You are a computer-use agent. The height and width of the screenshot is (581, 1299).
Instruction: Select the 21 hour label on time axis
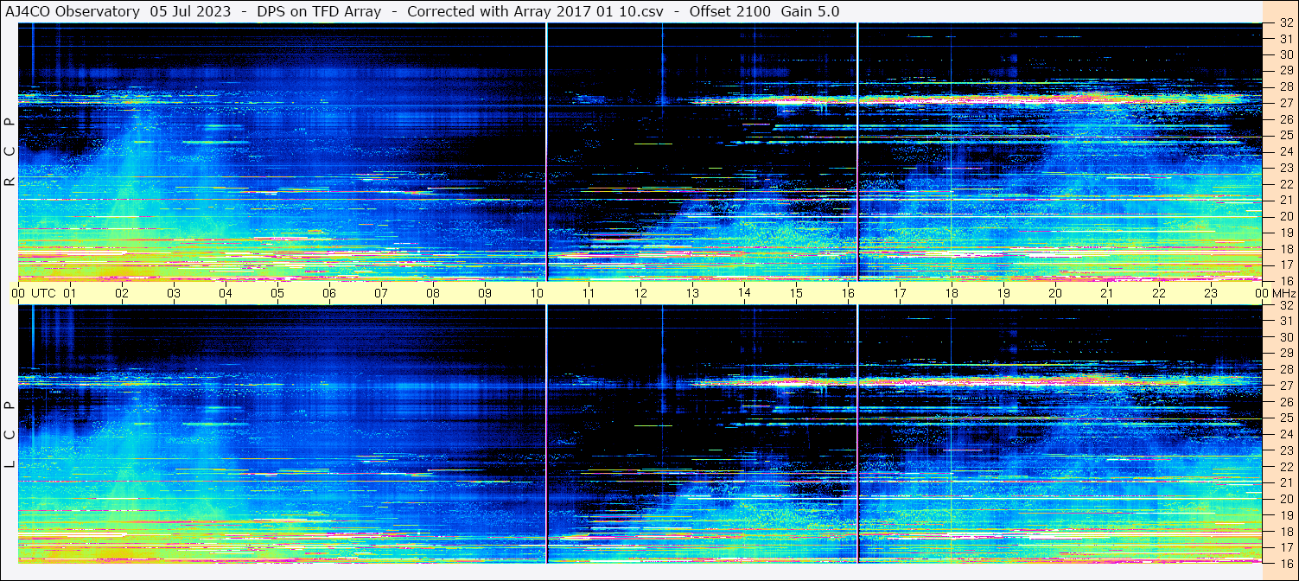click(x=1107, y=293)
